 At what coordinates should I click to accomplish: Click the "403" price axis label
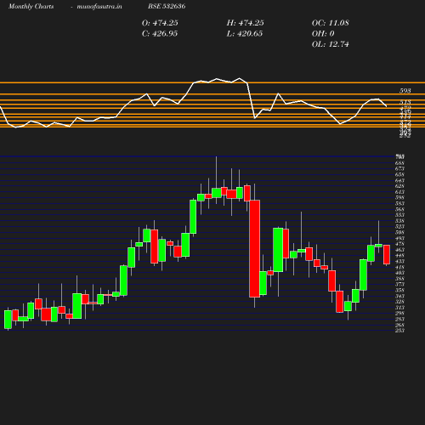tap(399, 273)
